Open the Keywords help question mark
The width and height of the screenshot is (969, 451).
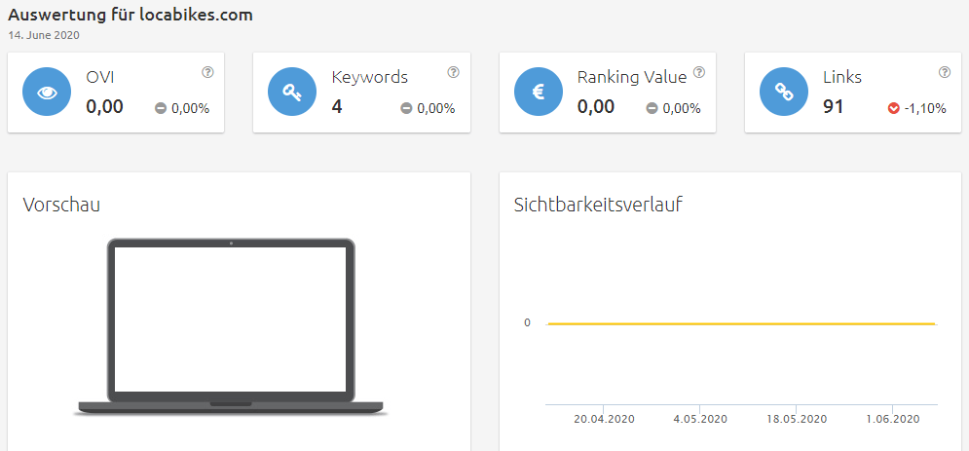click(453, 72)
